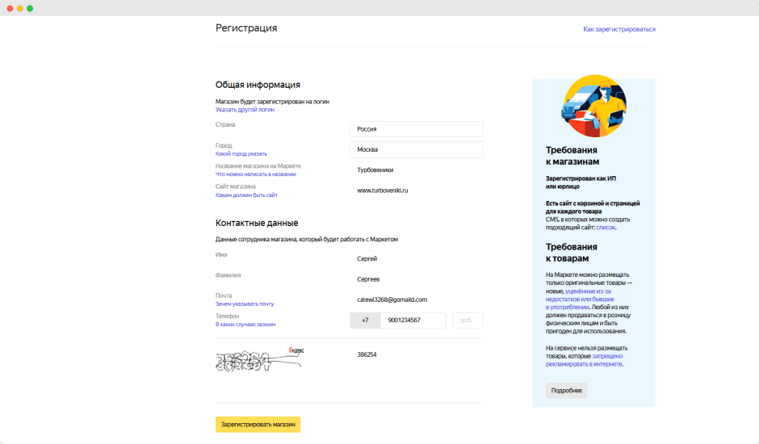Open 'Какой город указать' hint link
759x444 pixels.
point(241,154)
